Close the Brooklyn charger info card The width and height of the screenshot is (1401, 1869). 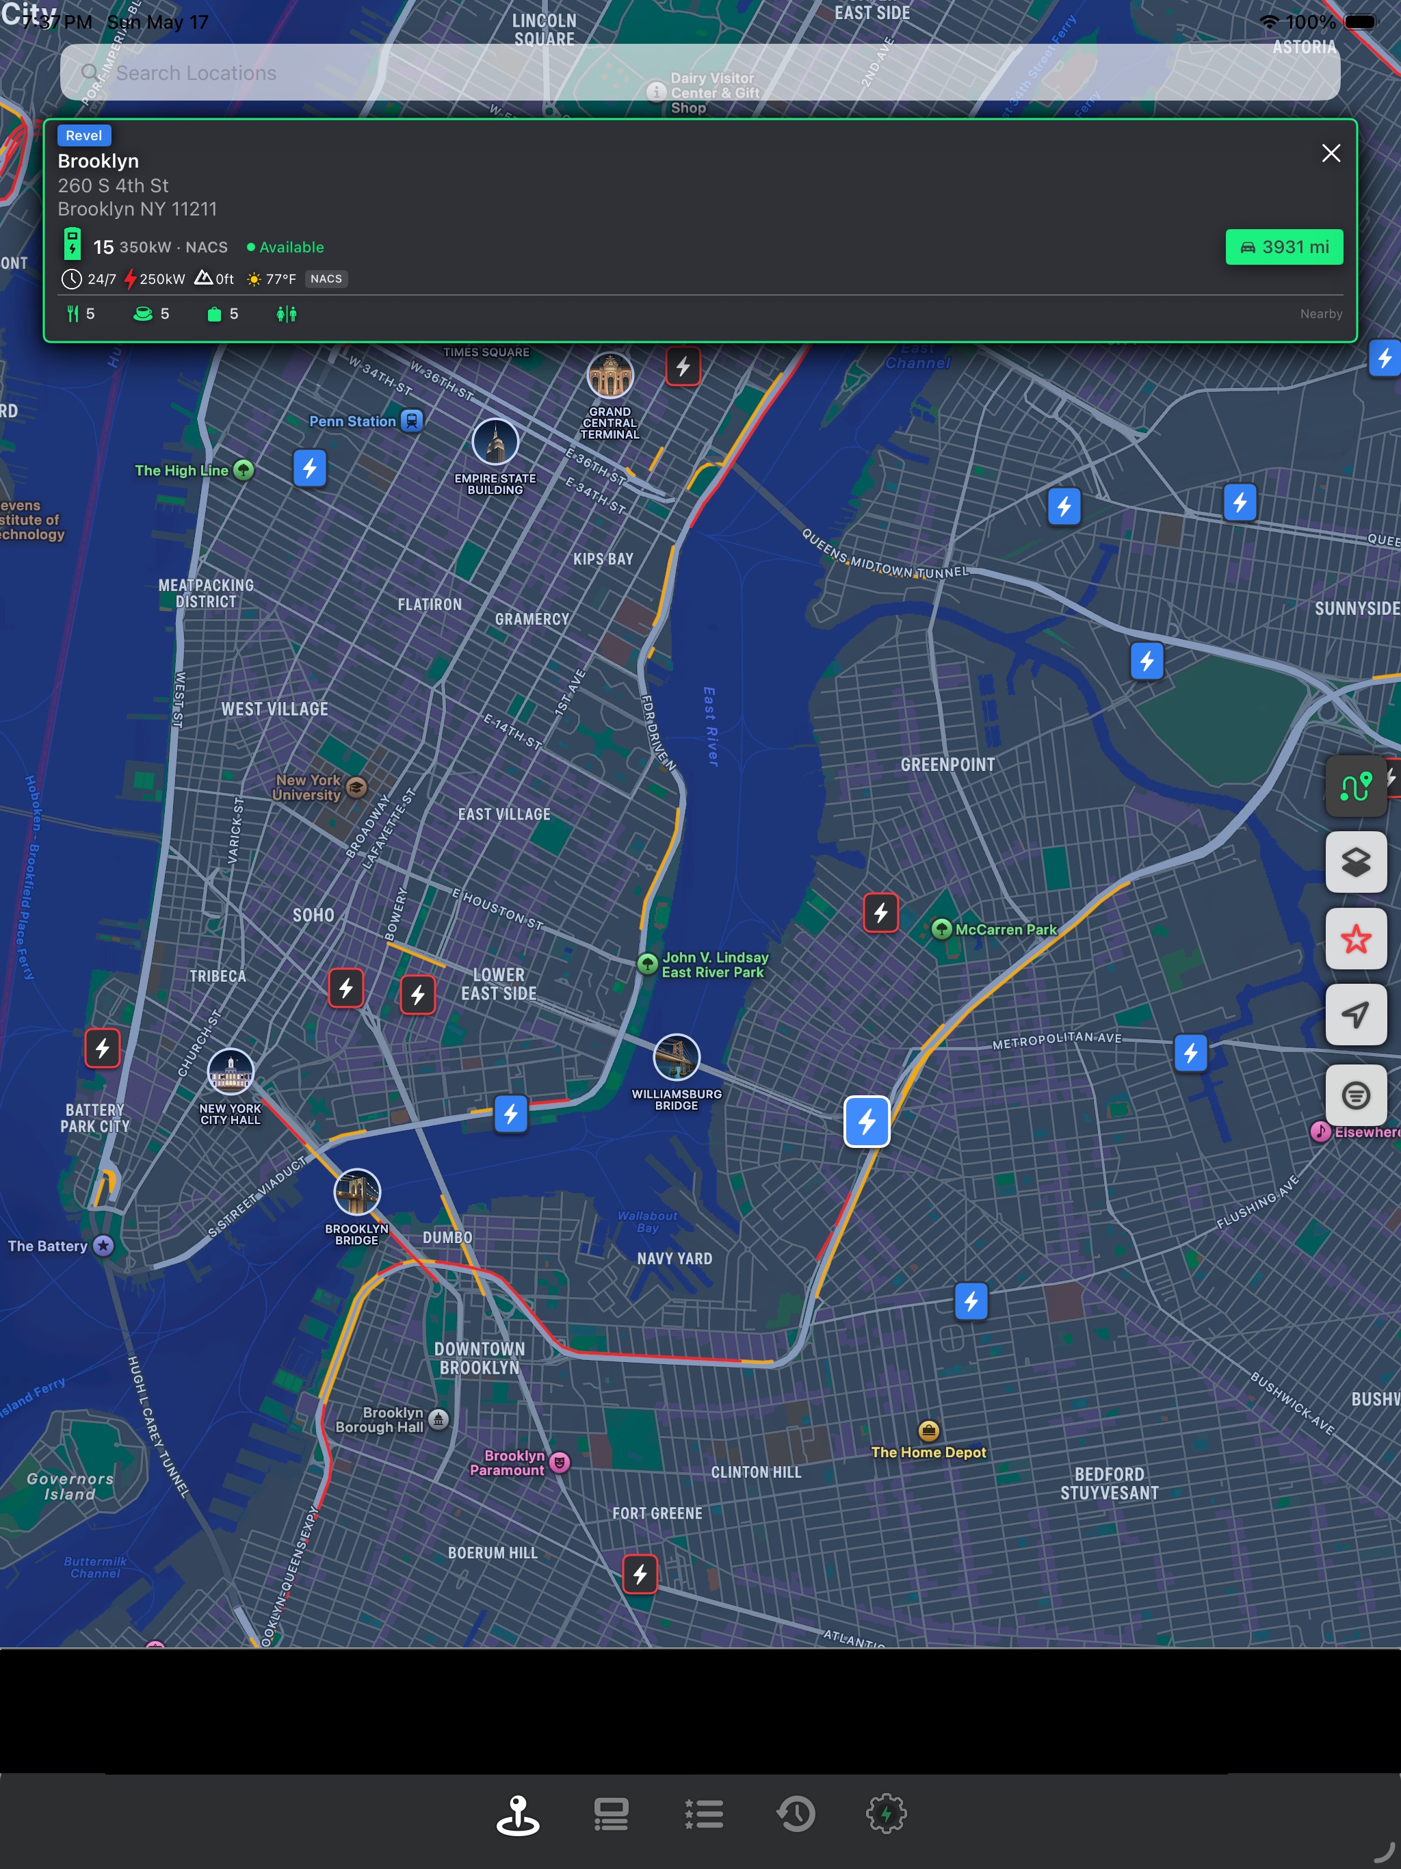point(1331,153)
